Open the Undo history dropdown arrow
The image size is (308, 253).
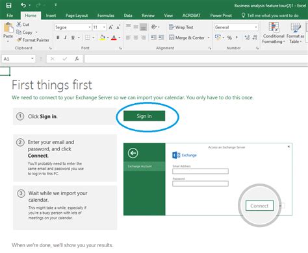30,5
